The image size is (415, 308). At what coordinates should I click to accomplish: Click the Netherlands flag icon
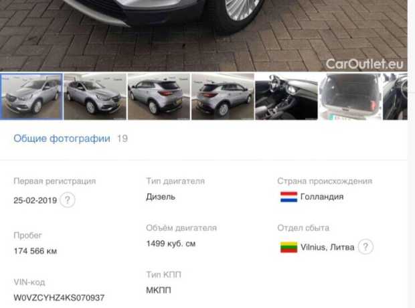pos(288,197)
